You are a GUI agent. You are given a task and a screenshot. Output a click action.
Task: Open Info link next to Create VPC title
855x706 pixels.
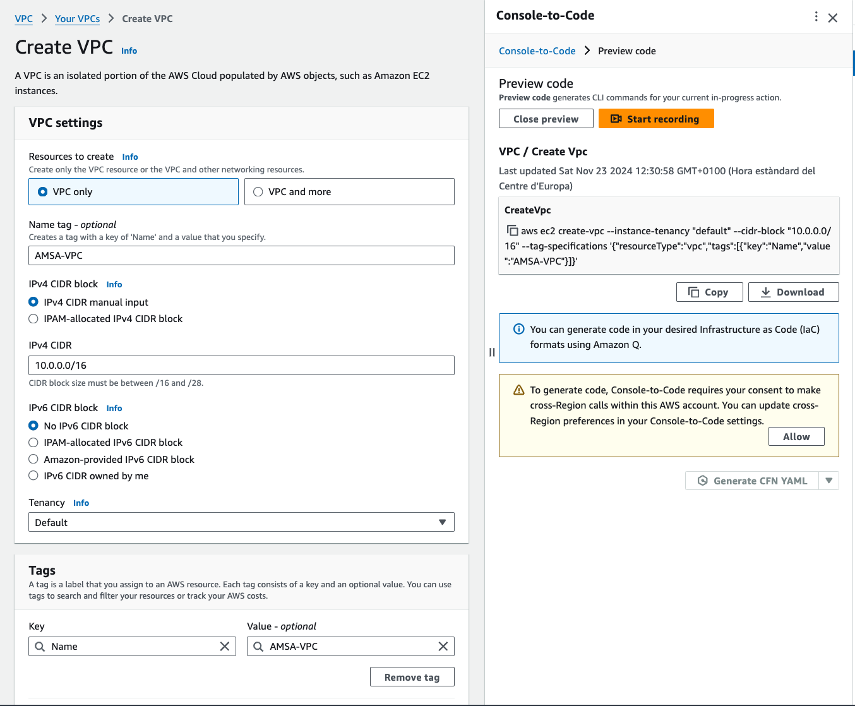(129, 51)
